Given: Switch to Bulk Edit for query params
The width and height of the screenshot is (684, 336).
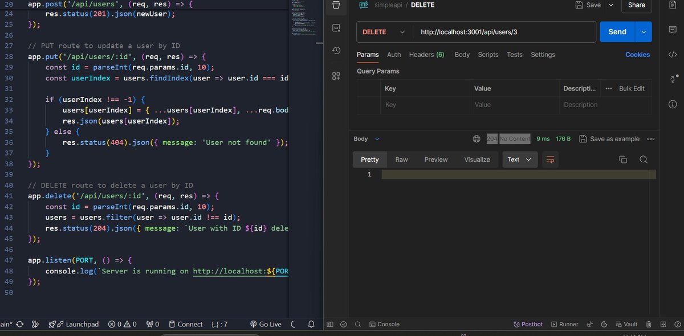Looking at the screenshot, I should tap(632, 88).
